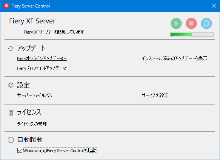The image size is (220, 160).
Task: Open サーバーファイルパス setting
Action: click(x=35, y=95)
